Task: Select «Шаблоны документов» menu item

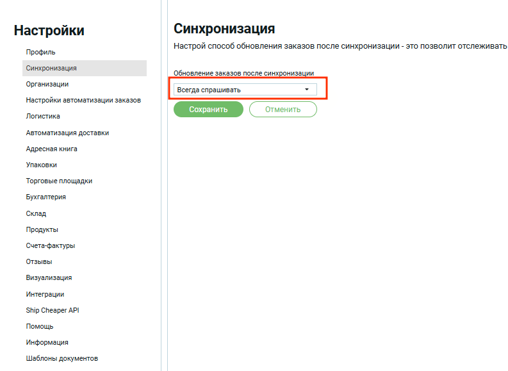Action: 61,359
